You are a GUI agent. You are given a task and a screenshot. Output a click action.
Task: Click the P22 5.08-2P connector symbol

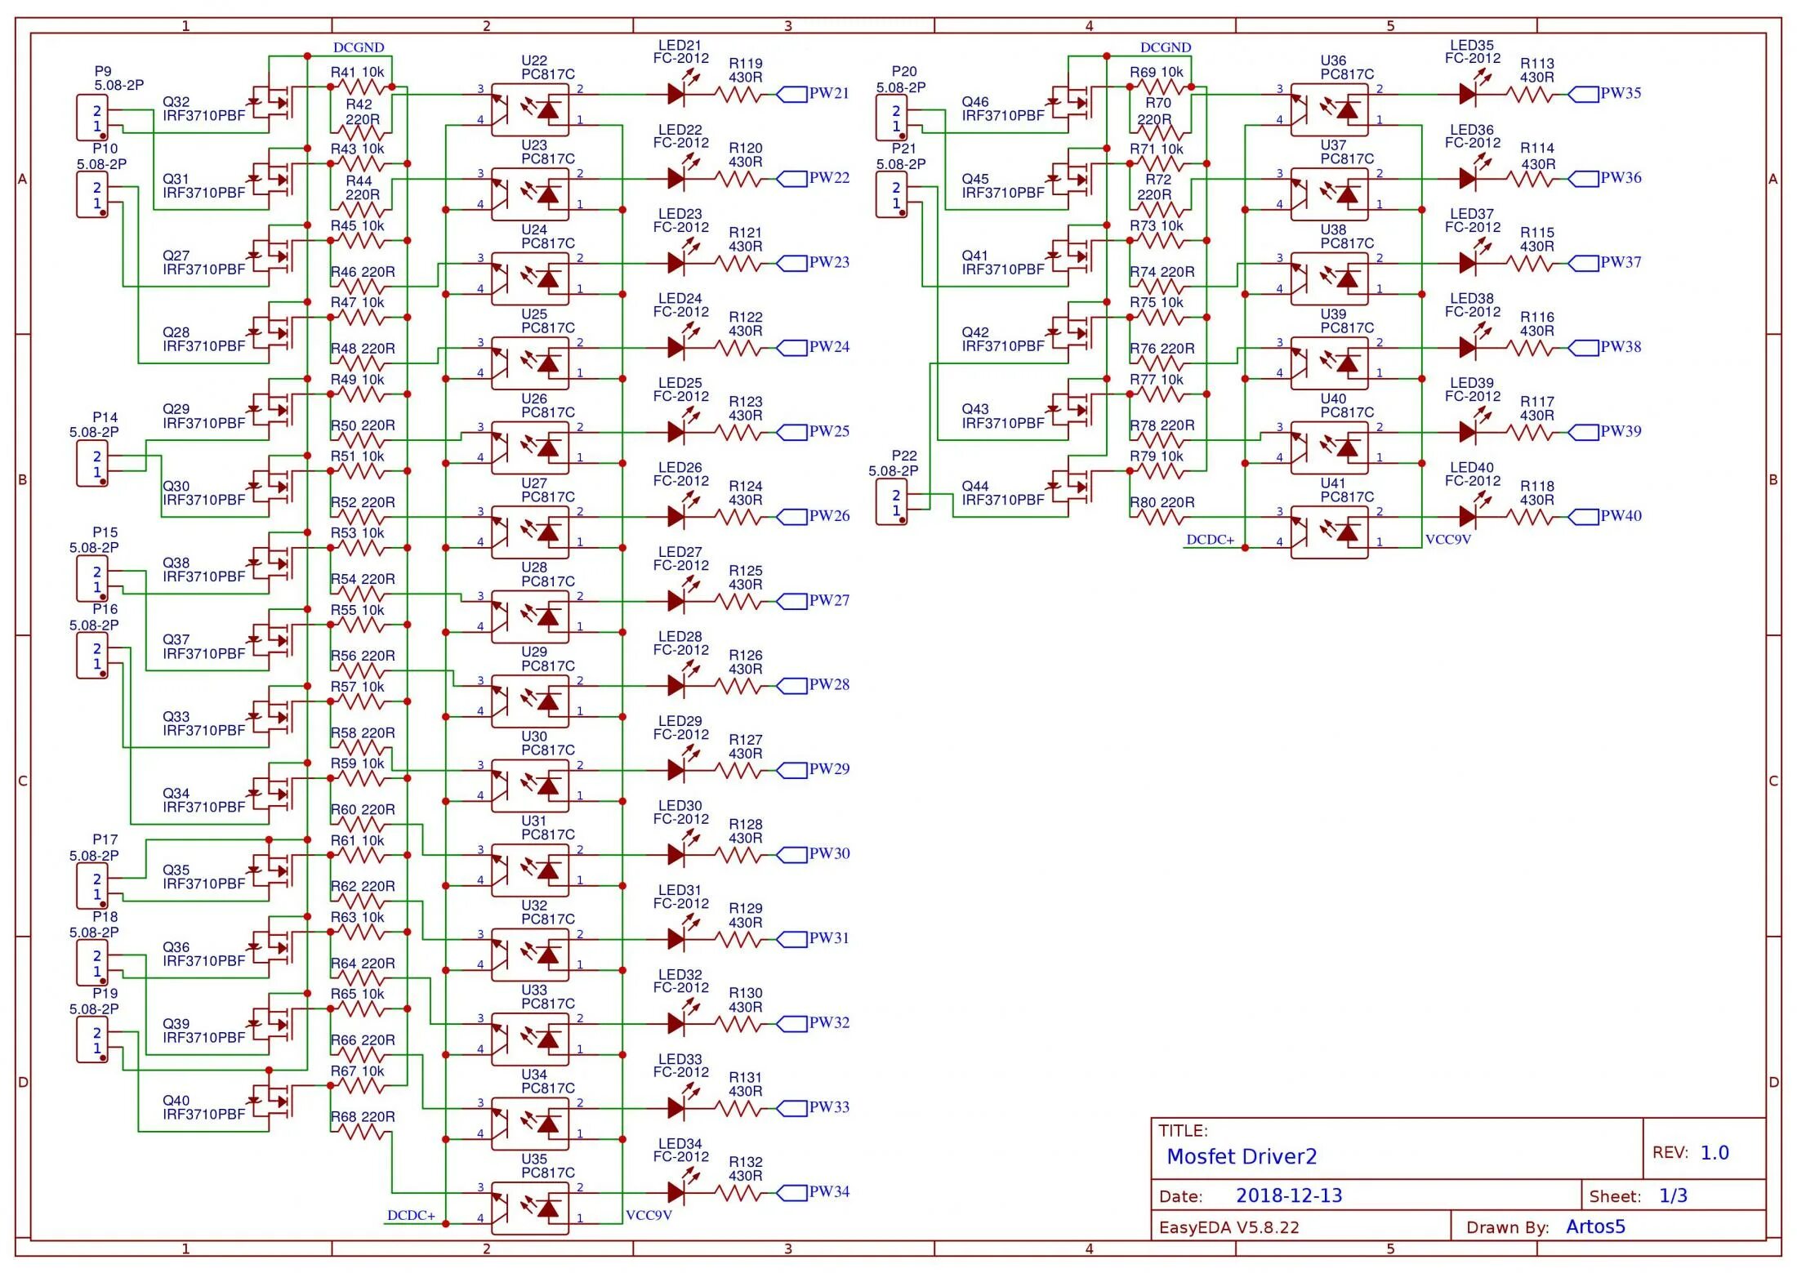[x=891, y=502]
